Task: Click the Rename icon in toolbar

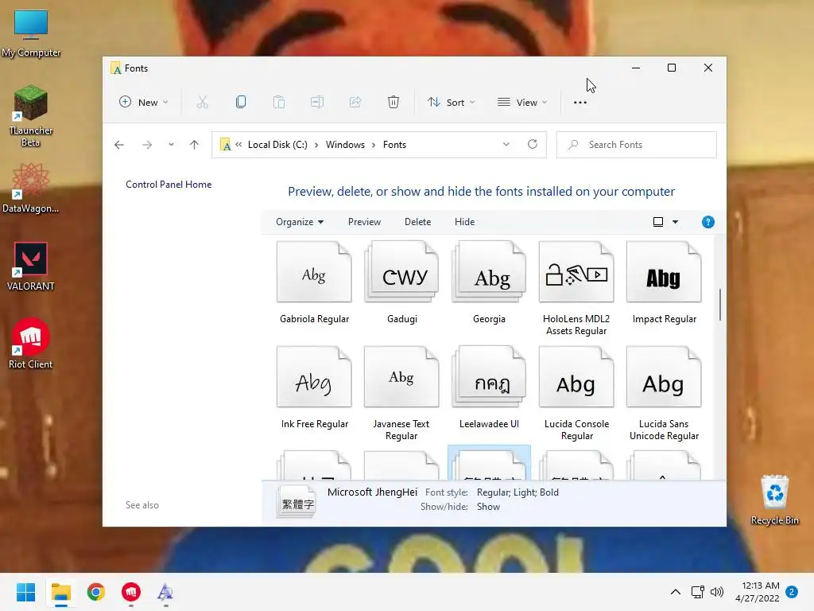Action: tap(317, 103)
